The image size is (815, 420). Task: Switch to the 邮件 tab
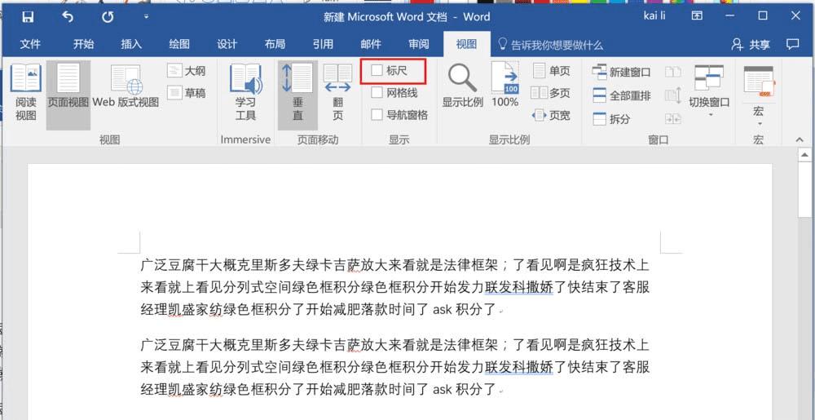[371, 44]
